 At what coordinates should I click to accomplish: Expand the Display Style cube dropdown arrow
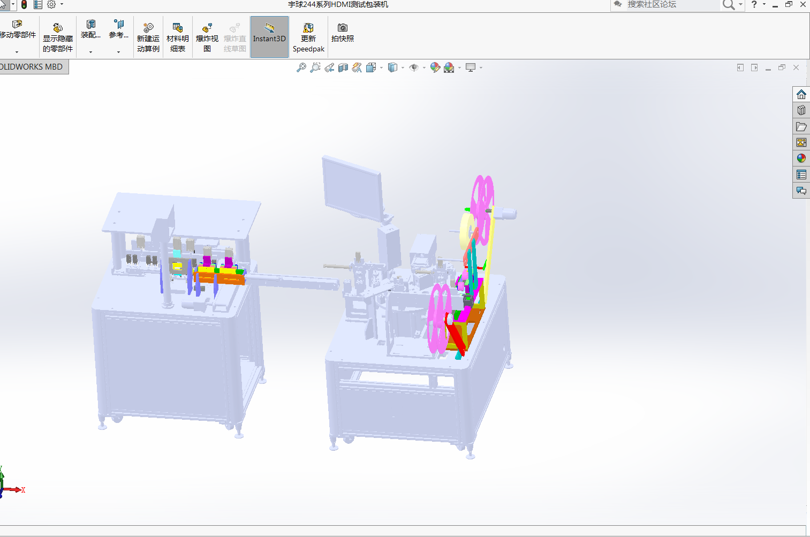[x=403, y=68]
